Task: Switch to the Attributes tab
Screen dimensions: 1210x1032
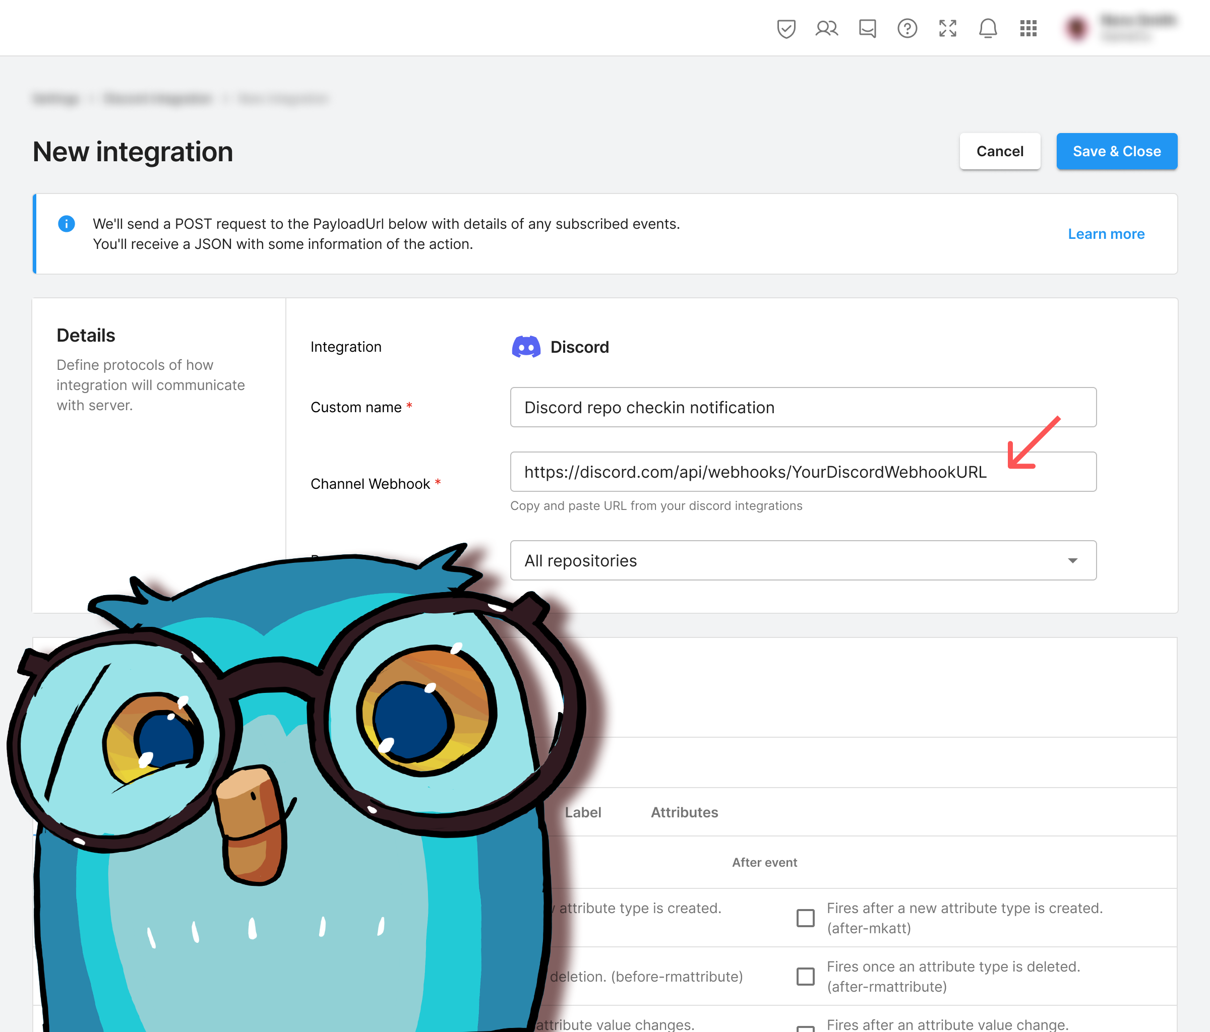Action: click(x=684, y=812)
